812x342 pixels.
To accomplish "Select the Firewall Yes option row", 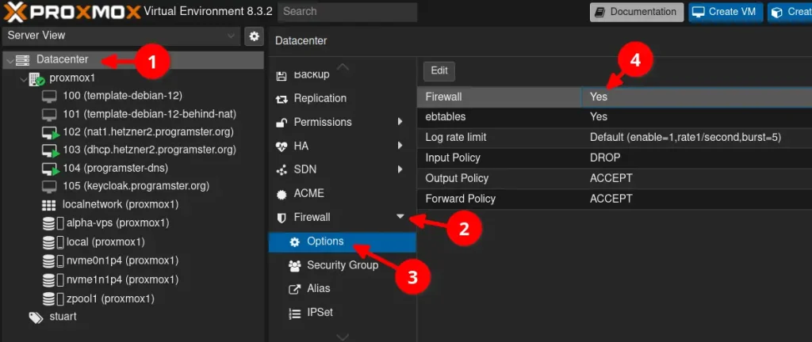I will (615, 97).
